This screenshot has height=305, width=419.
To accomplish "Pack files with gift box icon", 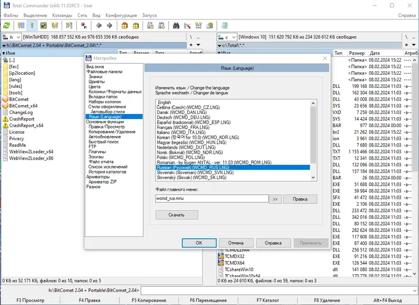I will point(125,26).
